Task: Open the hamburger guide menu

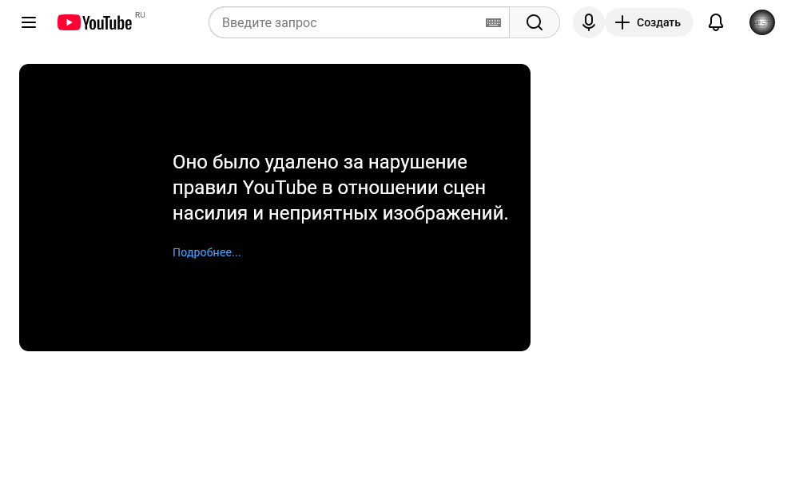Action: pos(29,22)
